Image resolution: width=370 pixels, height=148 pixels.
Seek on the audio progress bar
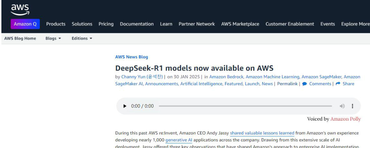245,106
